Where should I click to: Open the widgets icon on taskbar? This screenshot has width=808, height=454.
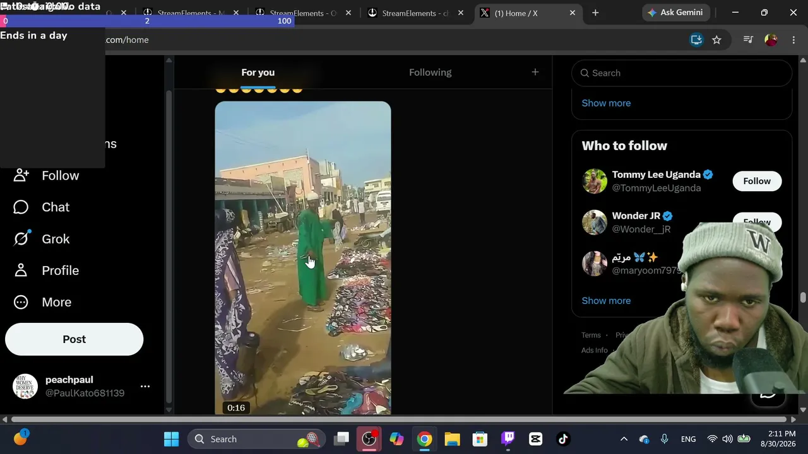20,438
